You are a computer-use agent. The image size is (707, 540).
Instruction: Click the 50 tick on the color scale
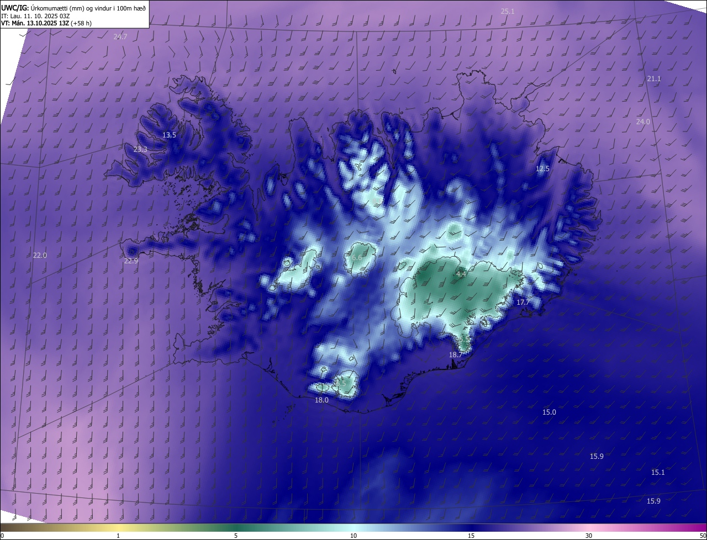point(703,536)
